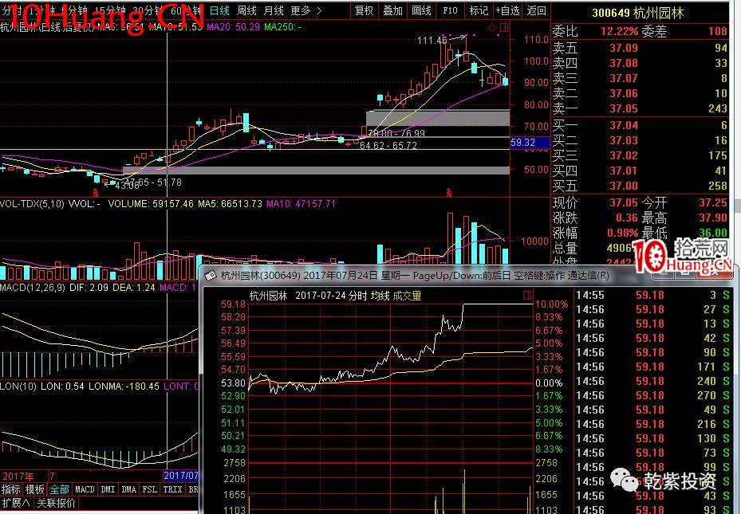Click the 最高 37.90 value
The width and height of the screenshot is (741, 514).
[x=712, y=218]
